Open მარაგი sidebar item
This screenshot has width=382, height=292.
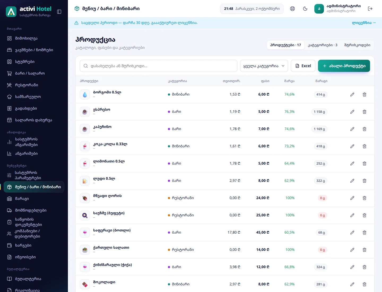pos(34,199)
